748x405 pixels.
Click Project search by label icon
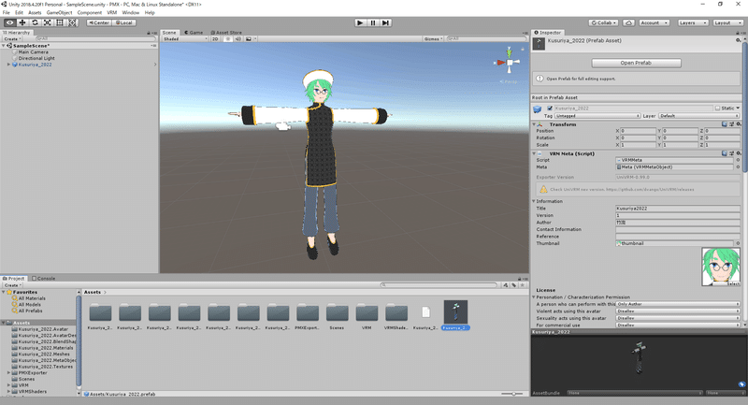tap(514, 284)
